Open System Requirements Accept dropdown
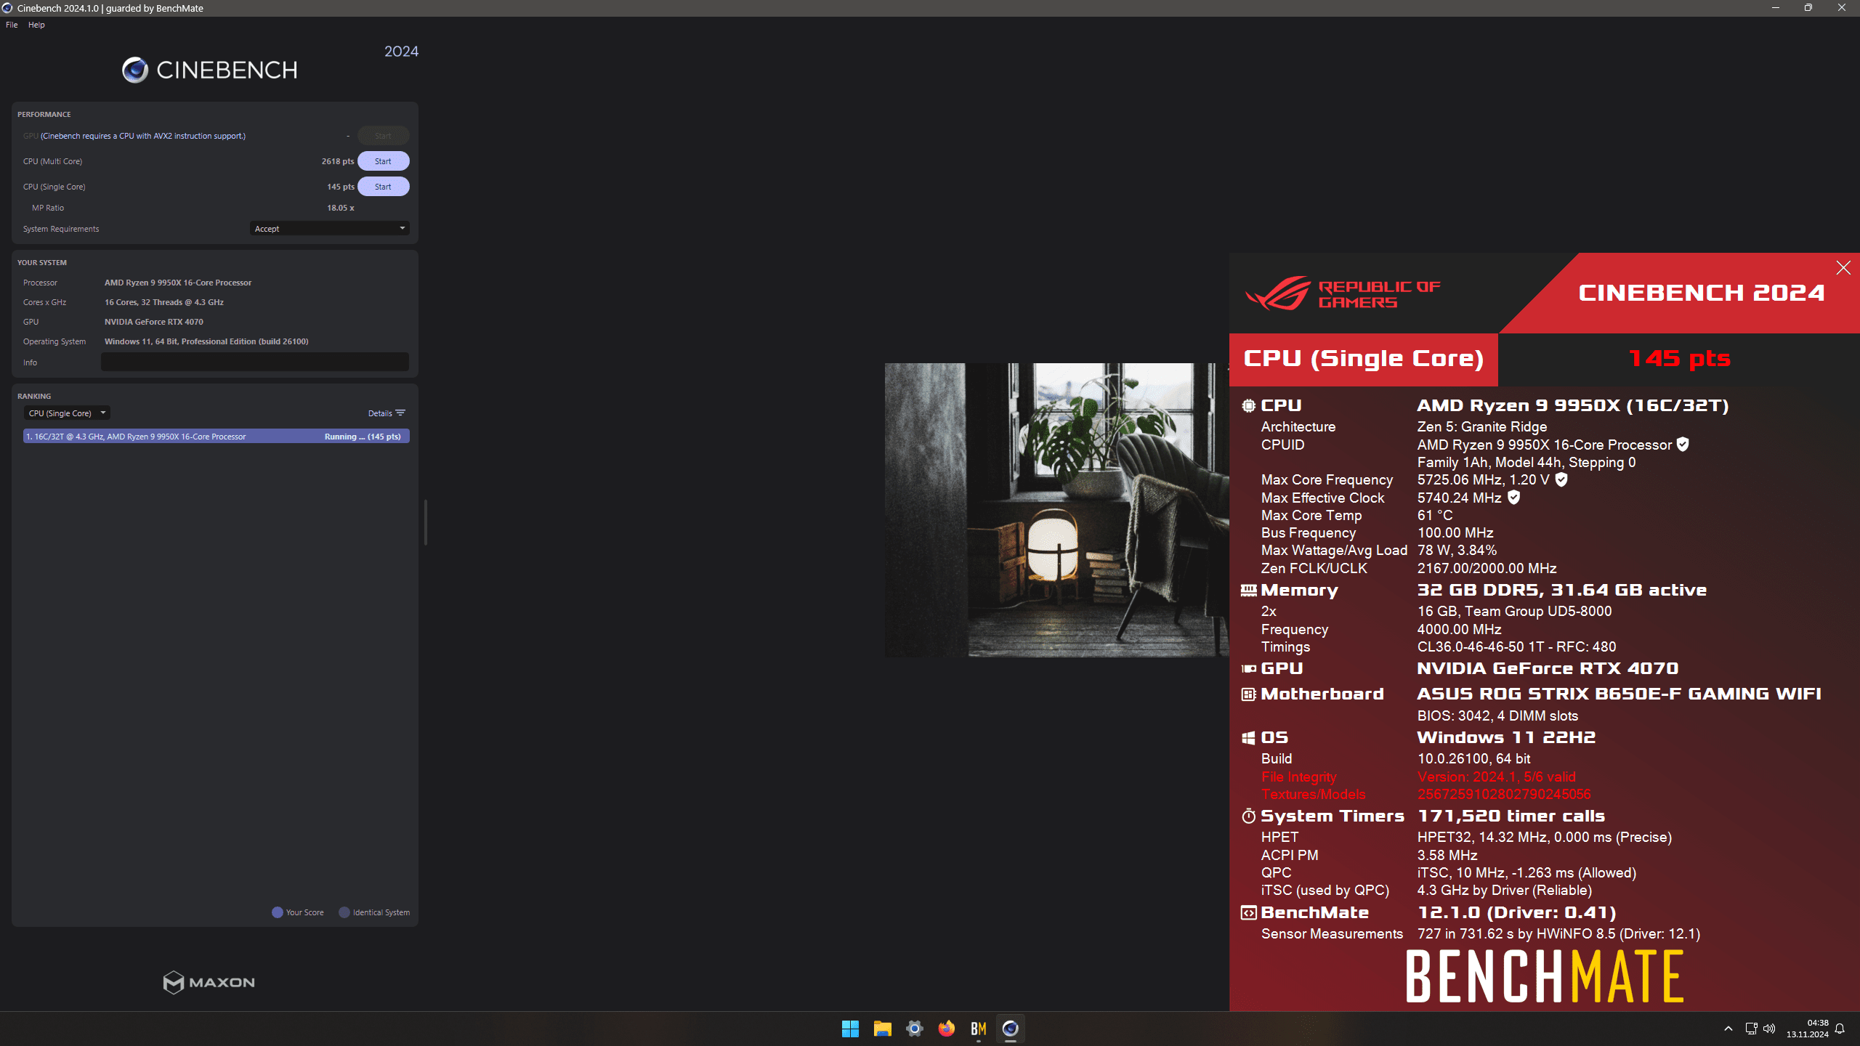Image resolution: width=1860 pixels, height=1046 pixels. click(x=329, y=229)
